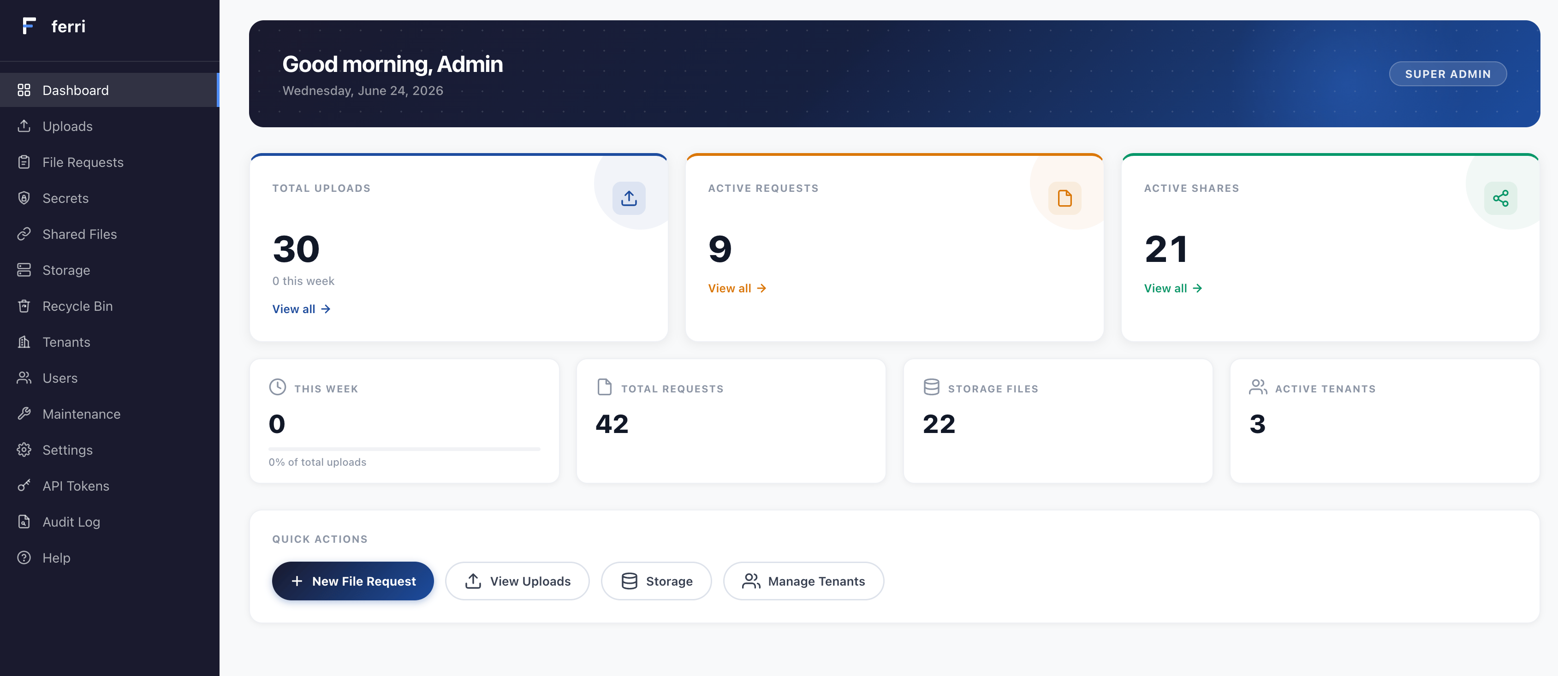Click the Good morning, Admin heading
The image size is (1558, 676).
(x=392, y=64)
